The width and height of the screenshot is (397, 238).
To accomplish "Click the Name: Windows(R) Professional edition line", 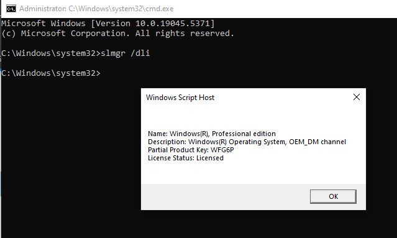I will pos(212,134).
